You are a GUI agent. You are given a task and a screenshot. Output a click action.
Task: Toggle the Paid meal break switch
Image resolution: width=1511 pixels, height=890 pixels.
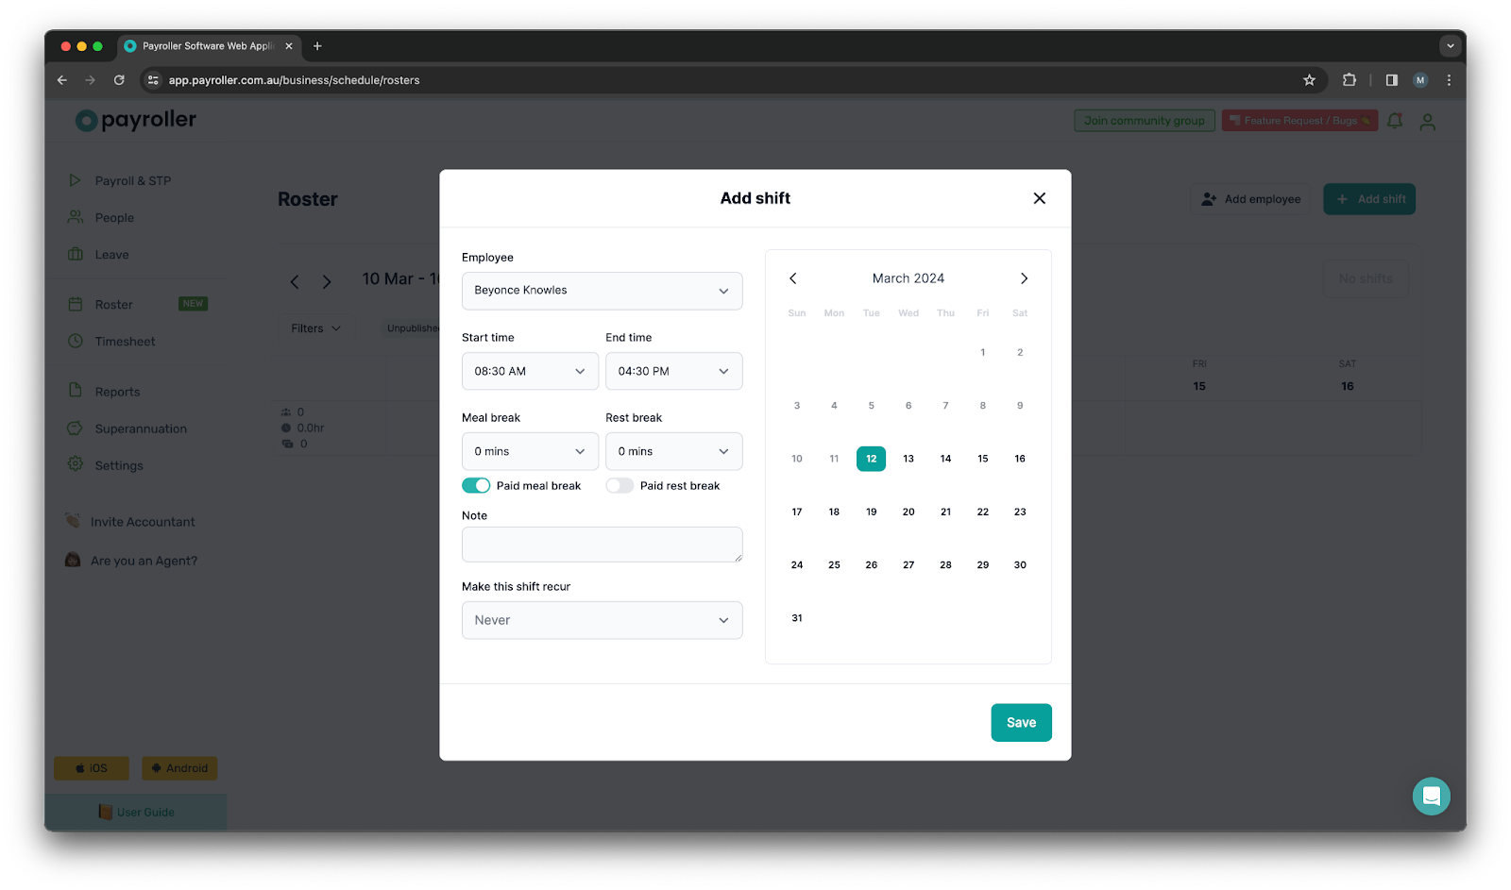(476, 485)
